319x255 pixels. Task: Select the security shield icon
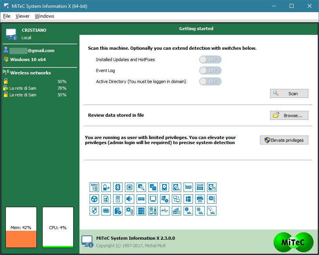(x=94, y=211)
